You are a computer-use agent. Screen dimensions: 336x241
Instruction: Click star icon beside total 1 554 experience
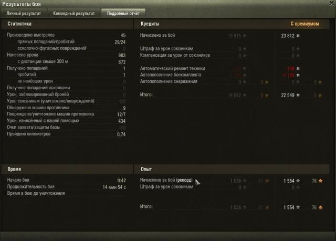point(298,207)
